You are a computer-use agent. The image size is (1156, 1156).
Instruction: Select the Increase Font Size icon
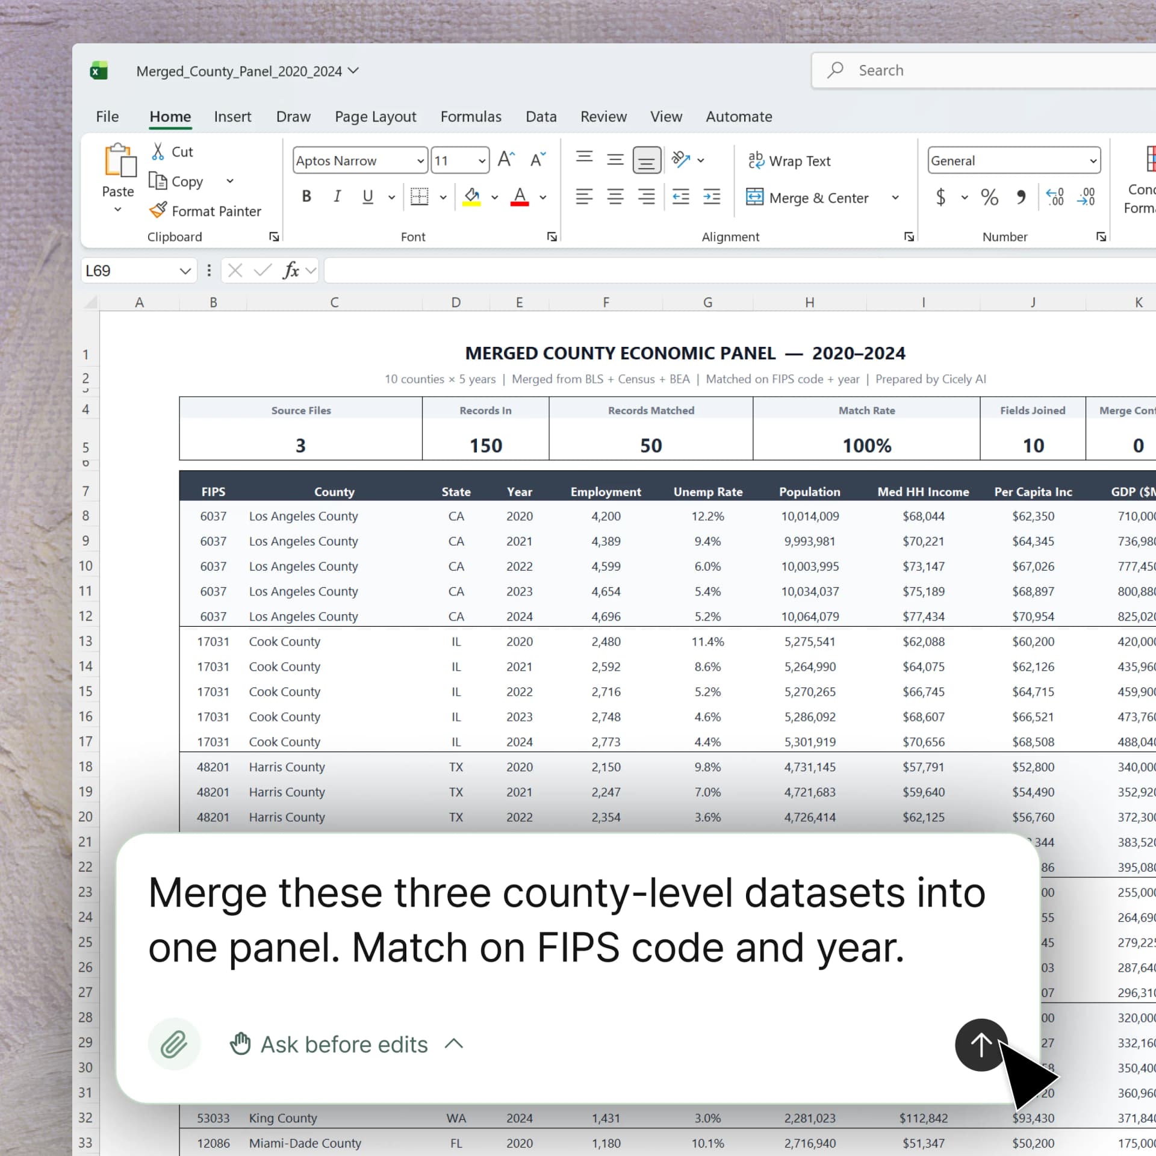(505, 158)
